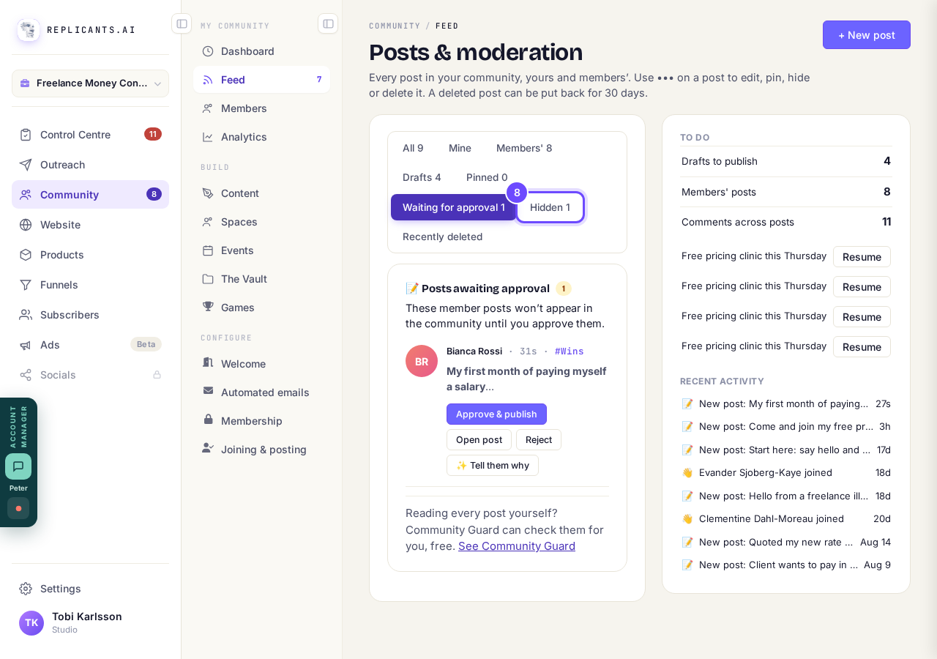
Task: Open the Analytics chart icon
Action: click(208, 136)
